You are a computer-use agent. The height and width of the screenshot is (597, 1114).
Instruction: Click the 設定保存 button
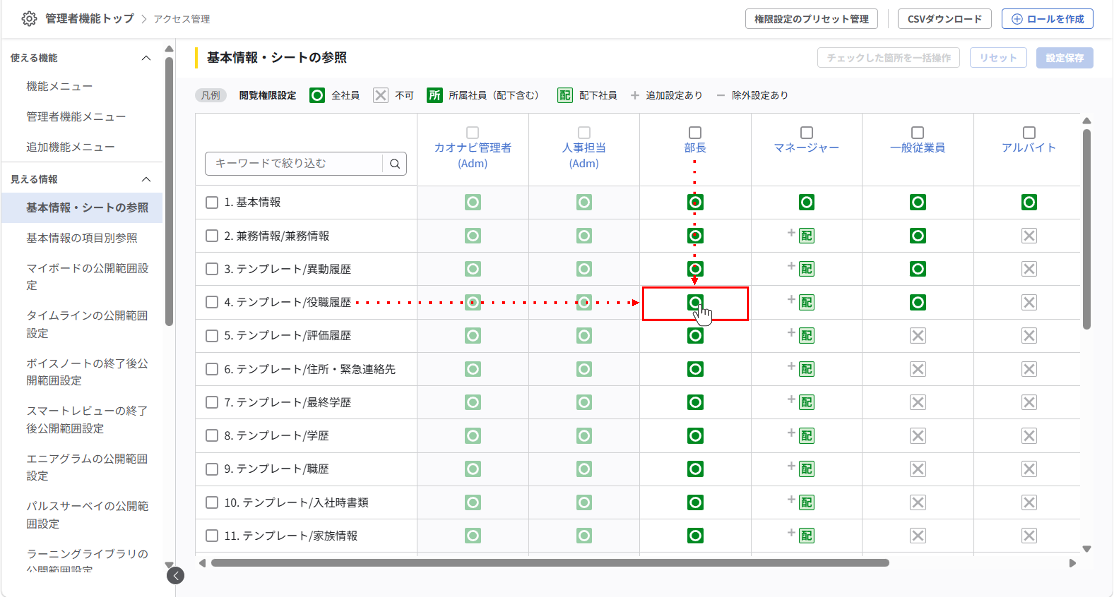pos(1064,58)
